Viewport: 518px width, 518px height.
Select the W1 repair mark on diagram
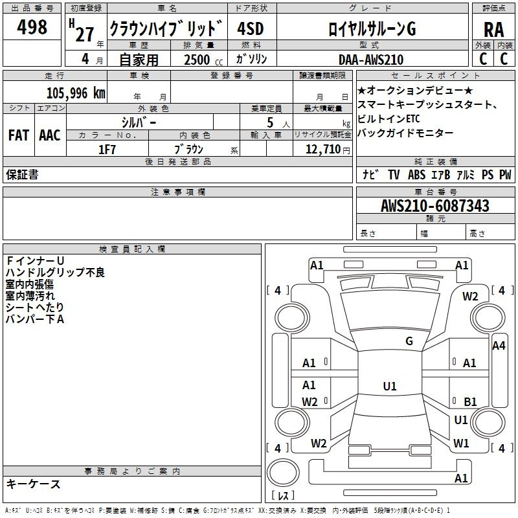(x=461, y=444)
